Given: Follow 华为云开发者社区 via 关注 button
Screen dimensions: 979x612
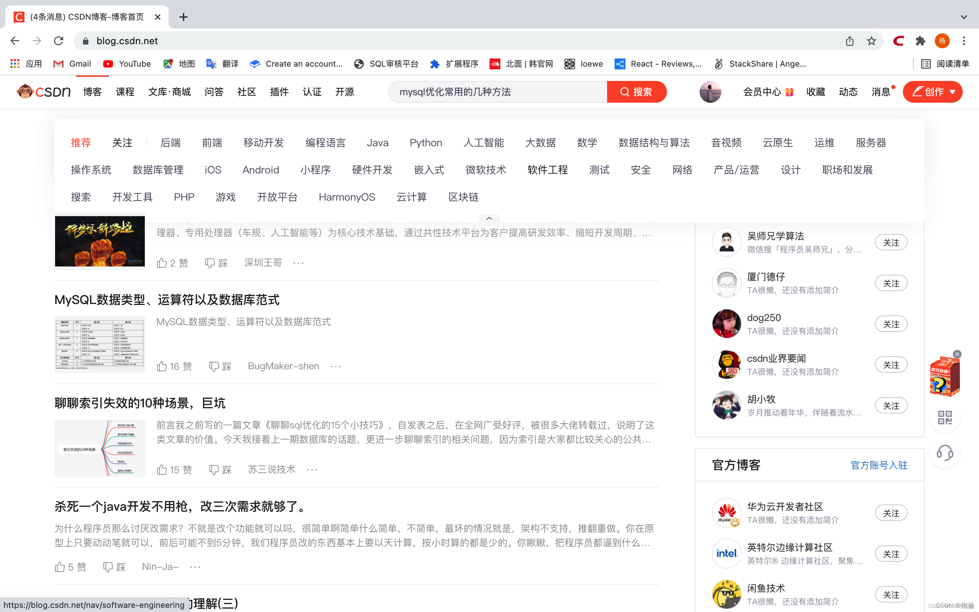Looking at the screenshot, I should click(x=891, y=513).
